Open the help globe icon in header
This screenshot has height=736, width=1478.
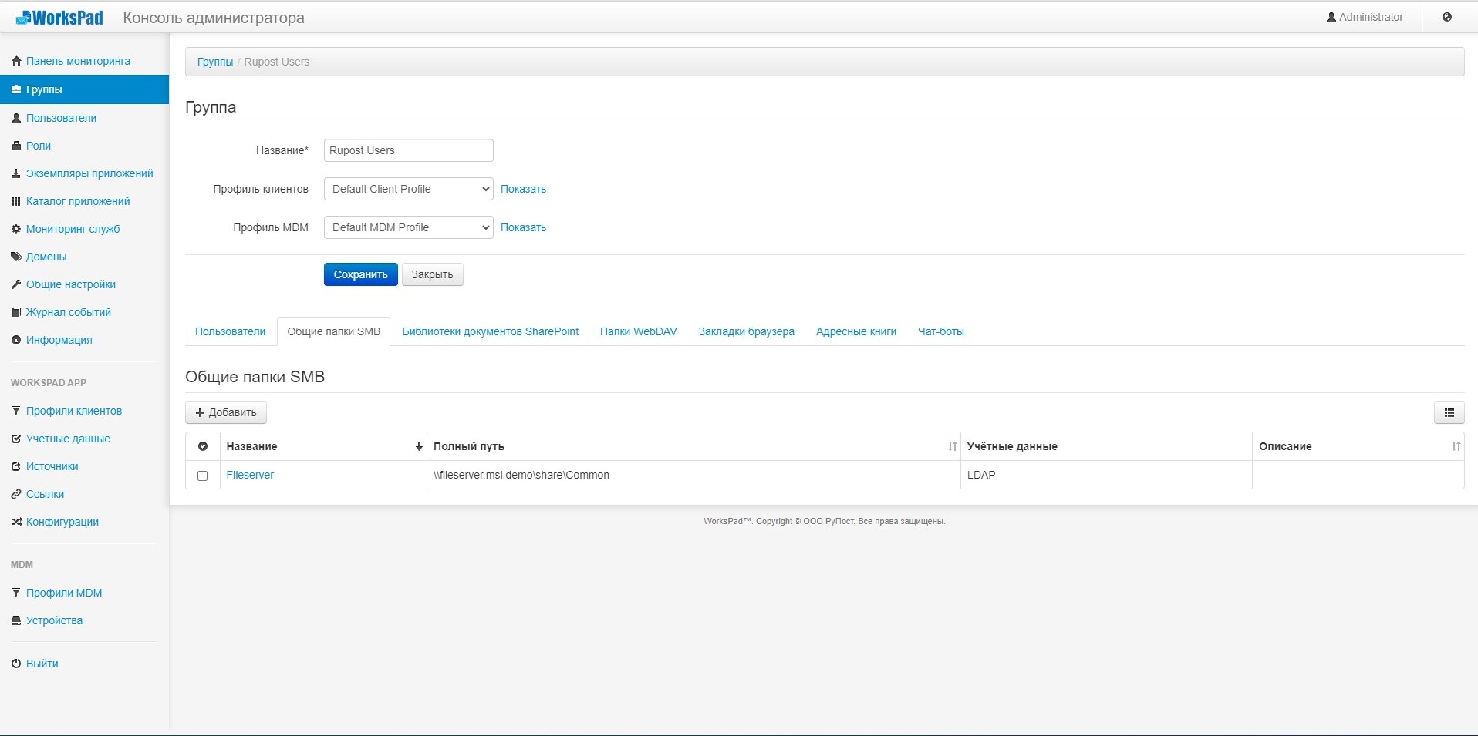coord(1447,17)
